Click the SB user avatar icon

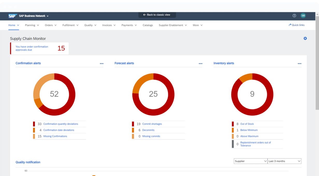click(x=303, y=16)
